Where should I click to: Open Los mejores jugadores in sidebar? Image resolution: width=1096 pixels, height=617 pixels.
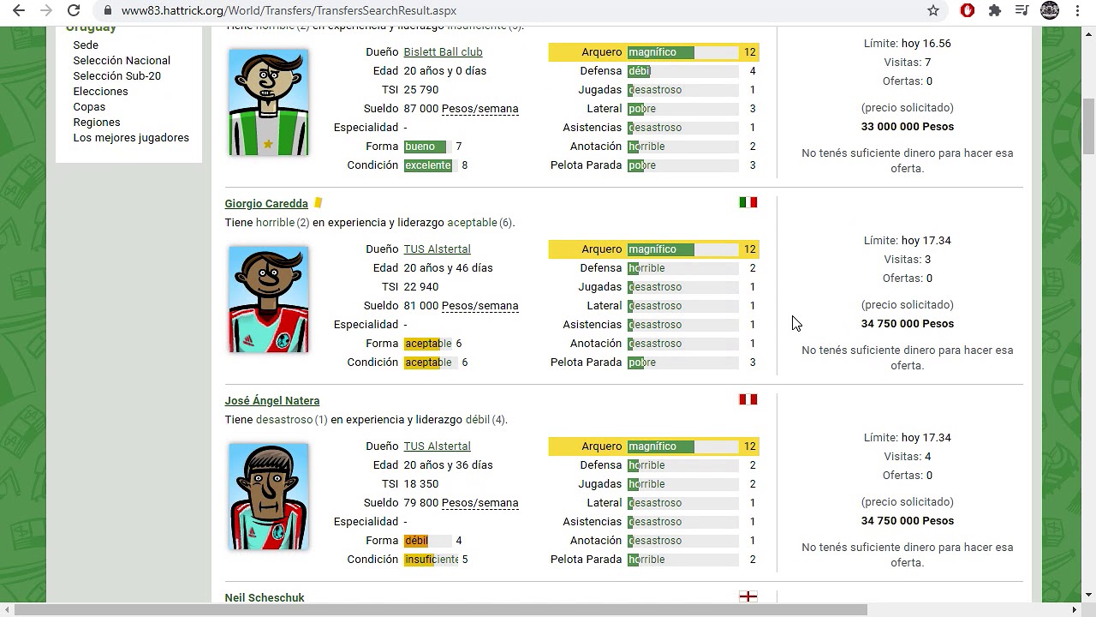click(x=131, y=137)
